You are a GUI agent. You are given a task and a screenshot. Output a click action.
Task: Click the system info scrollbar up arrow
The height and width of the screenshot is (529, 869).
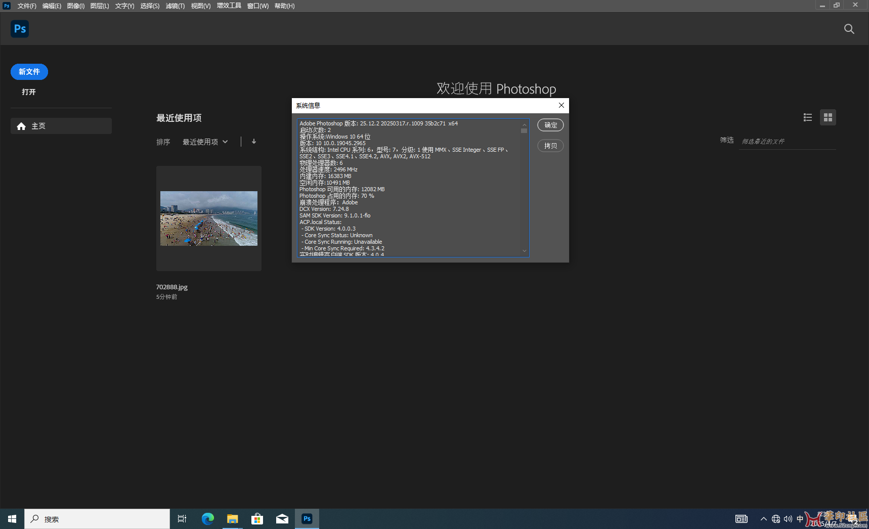pyautogui.click(x=525, y=124)
